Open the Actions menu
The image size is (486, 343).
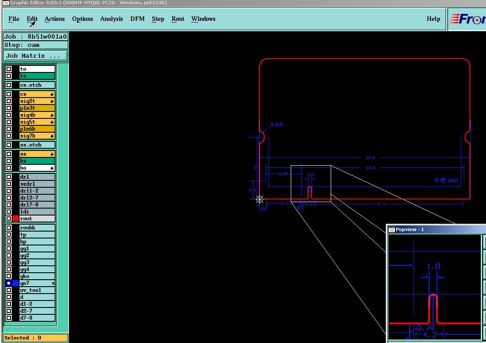[55, 19]
